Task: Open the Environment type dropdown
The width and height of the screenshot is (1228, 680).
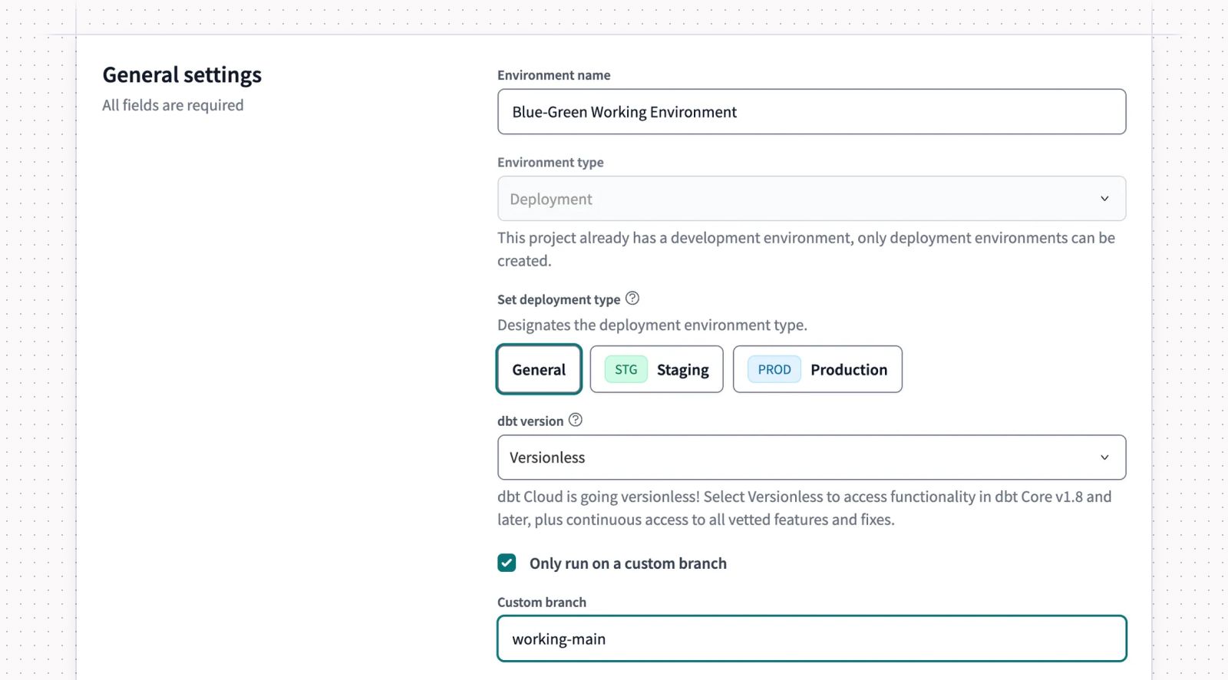Action: tap(811, 199)
